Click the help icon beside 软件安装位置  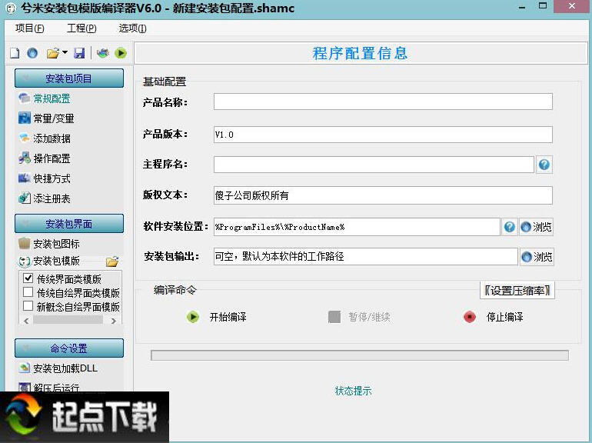(x=509, y=227)
